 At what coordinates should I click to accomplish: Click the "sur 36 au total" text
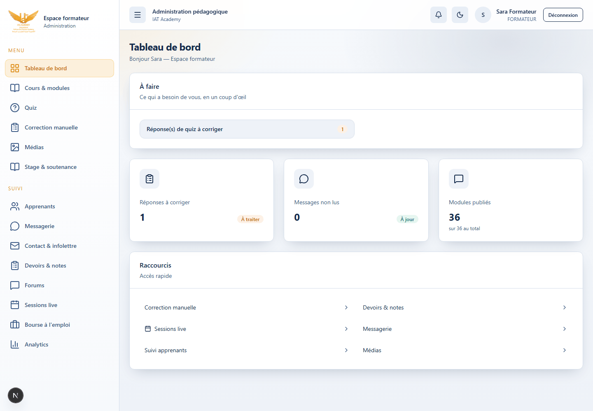465,229
